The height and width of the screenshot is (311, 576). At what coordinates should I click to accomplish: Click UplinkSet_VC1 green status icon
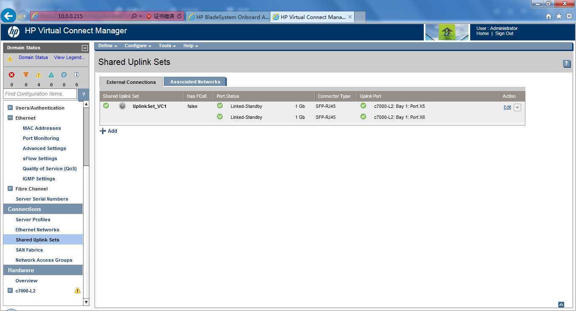pos(106,106)
